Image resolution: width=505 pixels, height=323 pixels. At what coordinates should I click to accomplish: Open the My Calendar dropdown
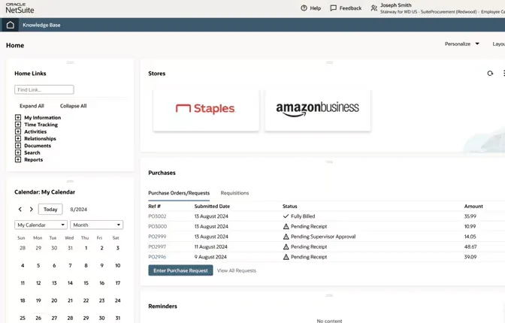tap(41, 225)
